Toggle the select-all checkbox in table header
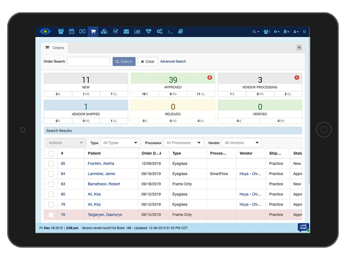 (x=51, y=153)
